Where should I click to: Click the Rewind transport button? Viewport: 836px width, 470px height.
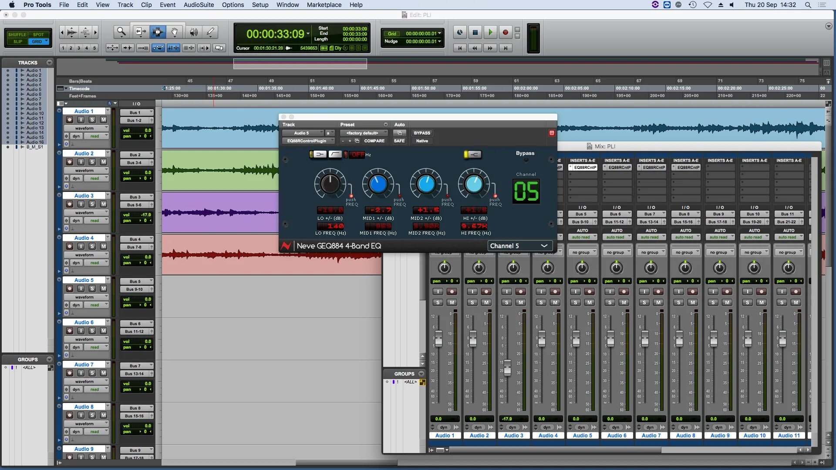point(475,48)
